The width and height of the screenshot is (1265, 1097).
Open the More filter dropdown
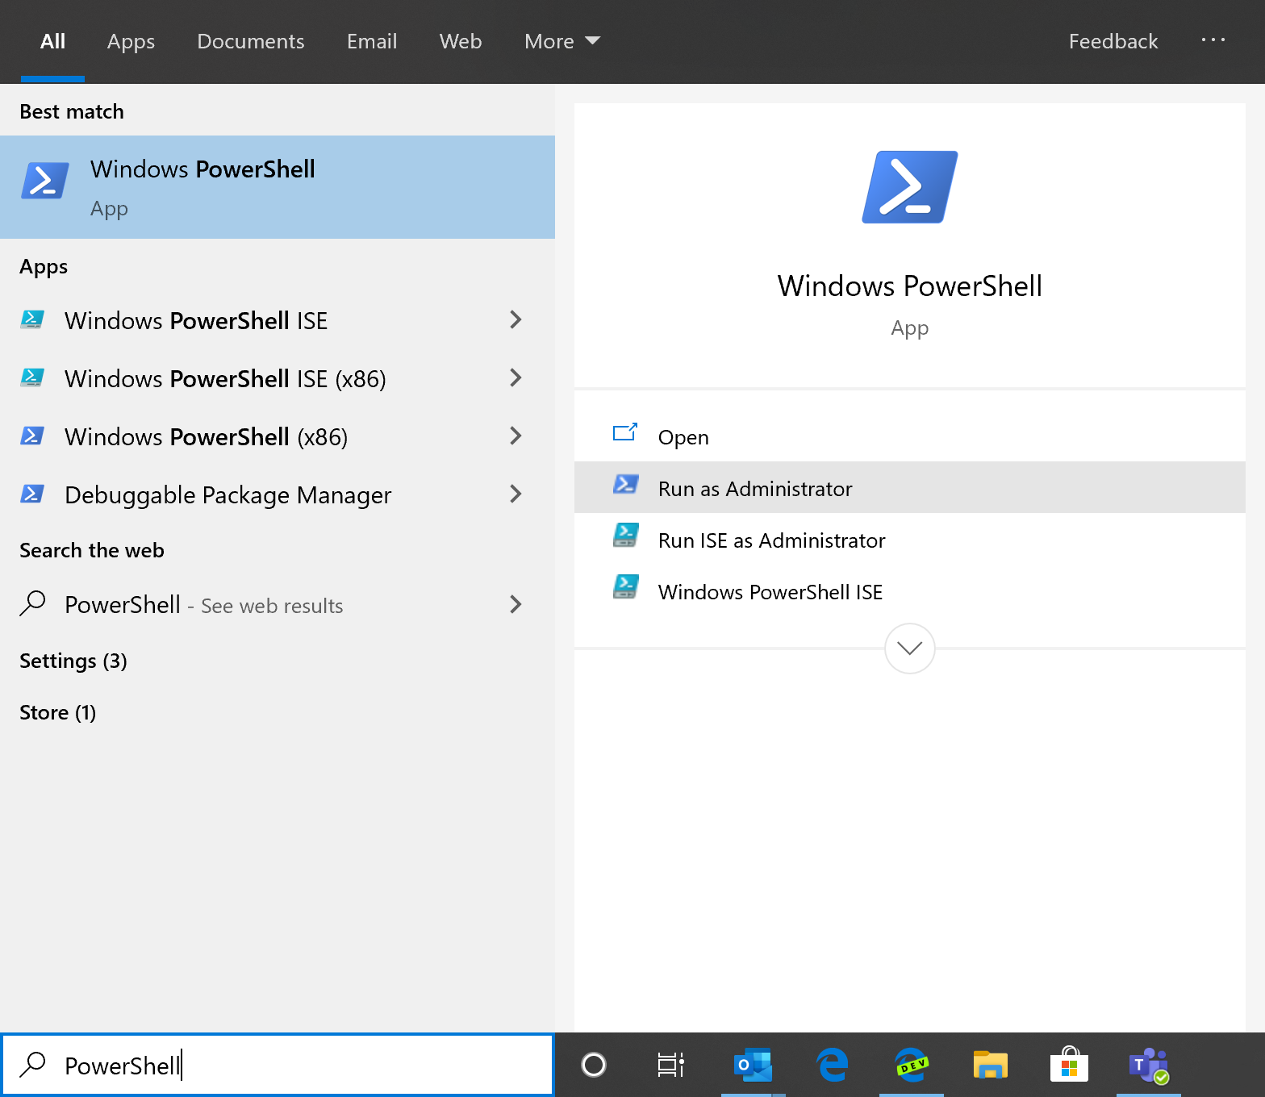tap(562, 41)
